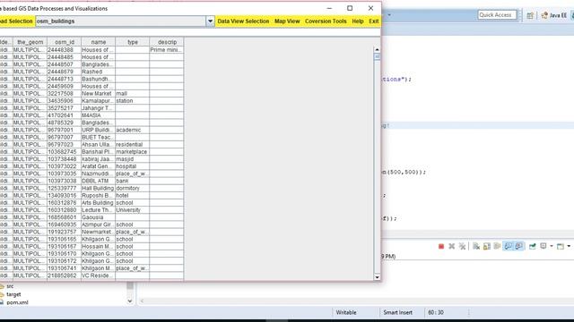This screenshot has height=322, width=574.
Task: Click the Writable status bar entry
Action: point(346,312)
